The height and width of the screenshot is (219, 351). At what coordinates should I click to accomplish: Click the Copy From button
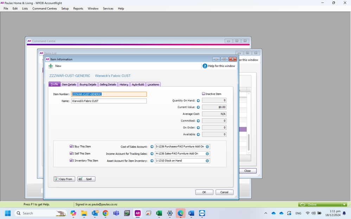[x=64, y=179]
